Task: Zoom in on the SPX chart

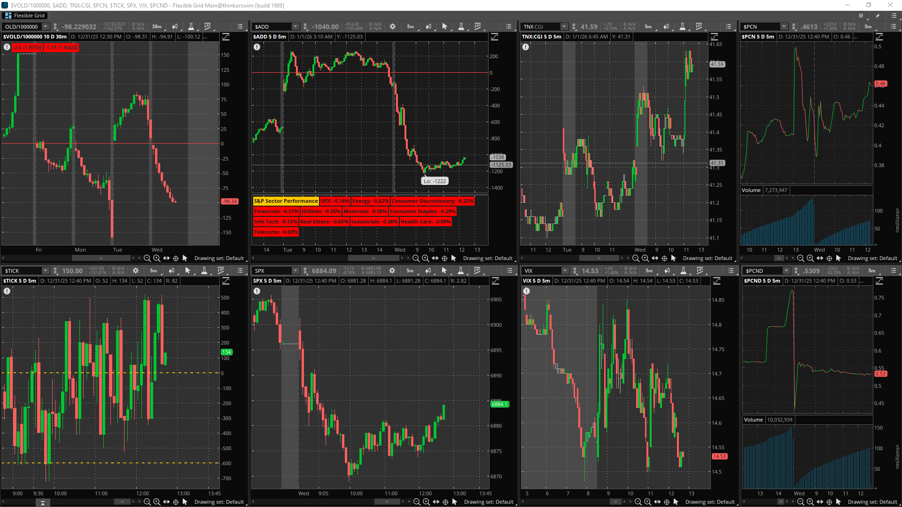Action: click(426, 502)
